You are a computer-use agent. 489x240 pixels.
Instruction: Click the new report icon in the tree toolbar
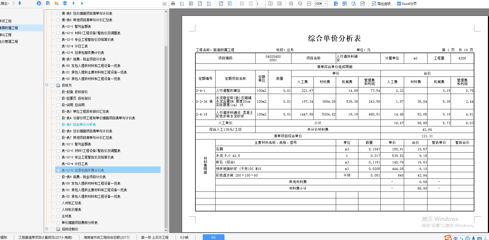point(48,3)
